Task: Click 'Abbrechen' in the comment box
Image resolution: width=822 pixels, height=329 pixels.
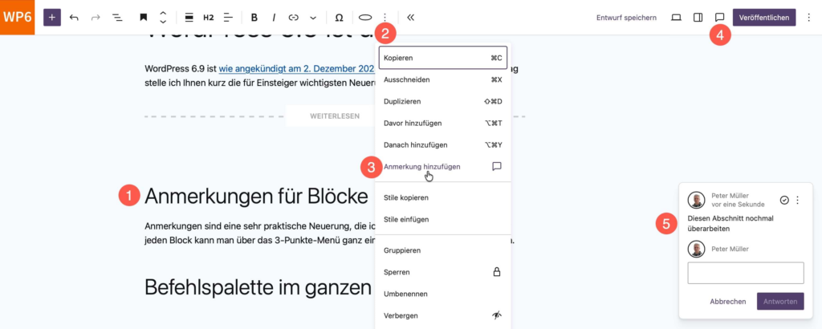Action: click(x=728, y=302)
